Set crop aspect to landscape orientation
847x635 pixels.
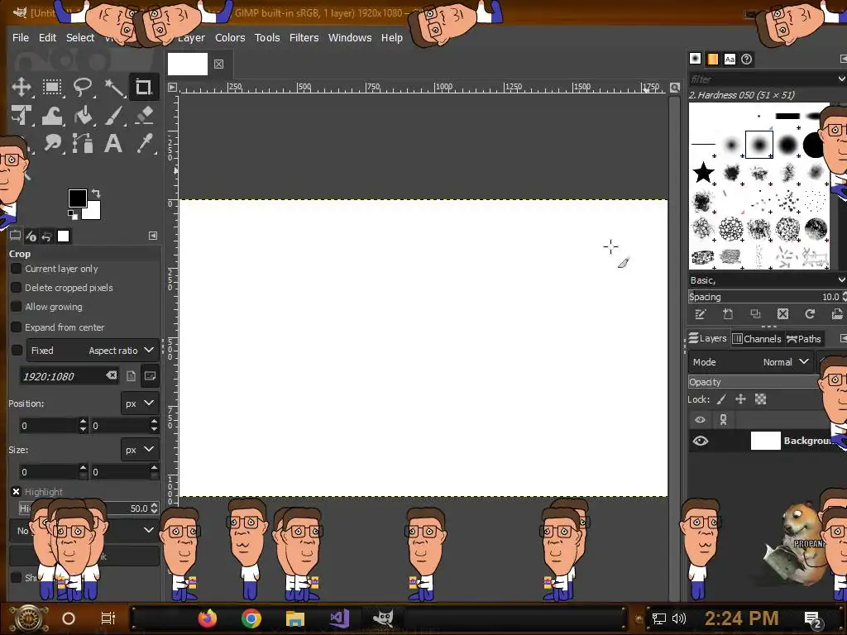click(150, 376)
